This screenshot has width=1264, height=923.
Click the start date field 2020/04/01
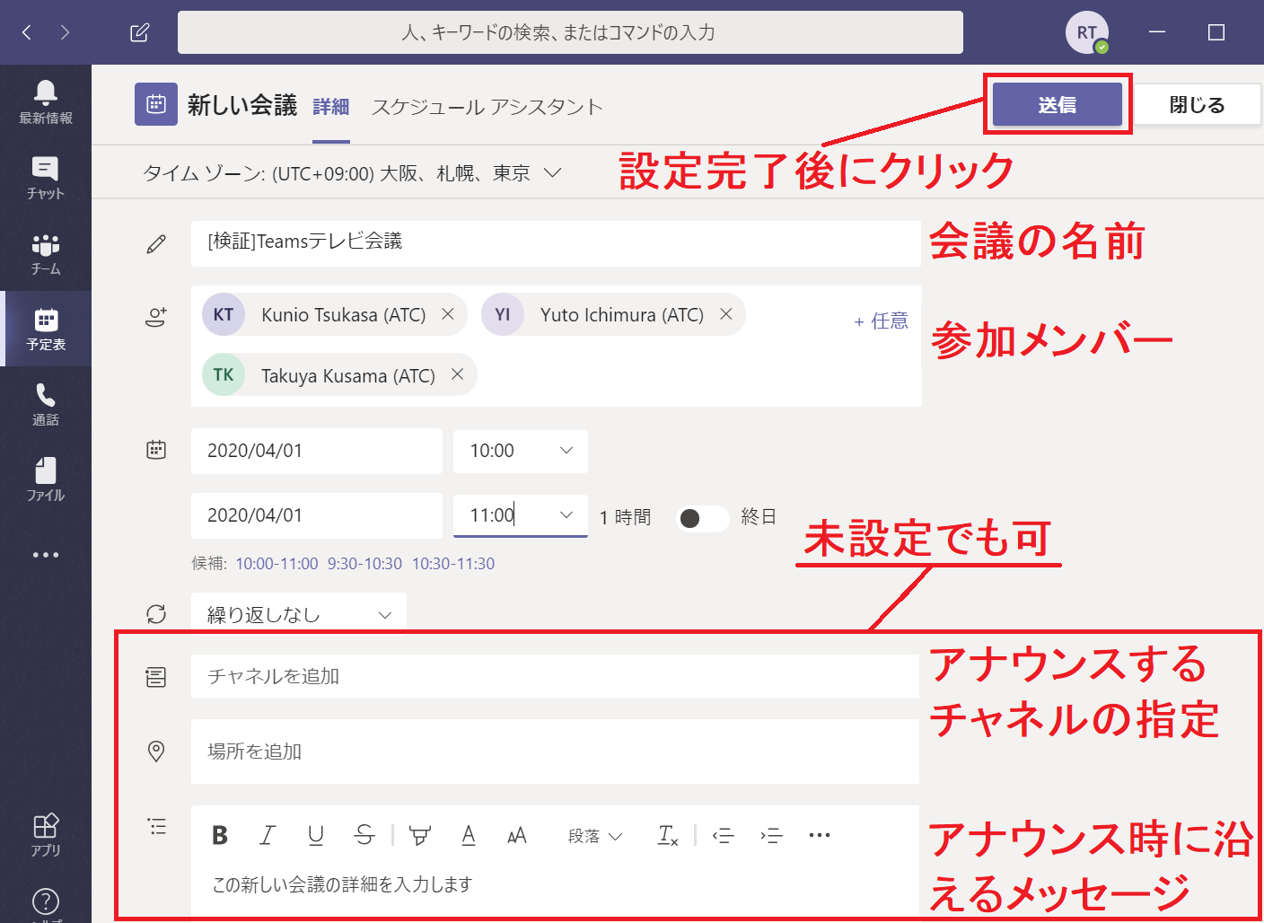point(317,451)
